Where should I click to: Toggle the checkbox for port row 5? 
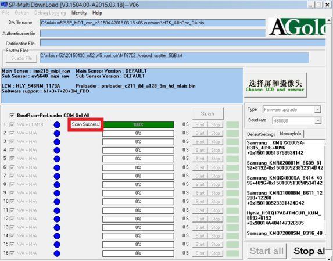[12, 159]
